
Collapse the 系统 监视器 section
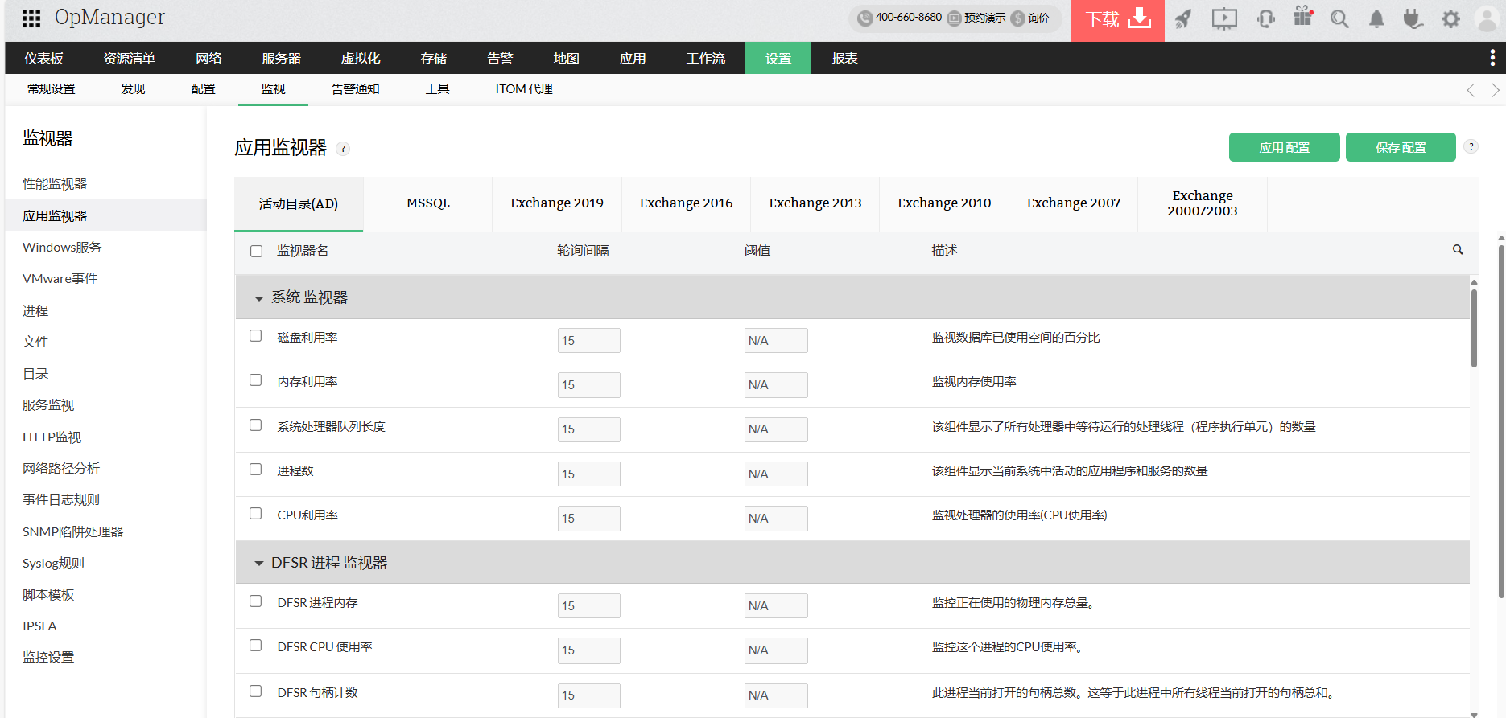(x=259, y=298)
